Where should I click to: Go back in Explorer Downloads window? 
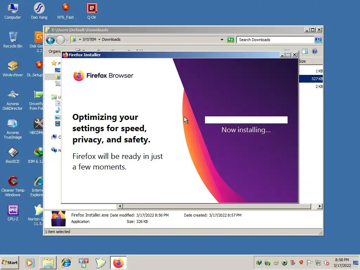click(x=50, y=40)
